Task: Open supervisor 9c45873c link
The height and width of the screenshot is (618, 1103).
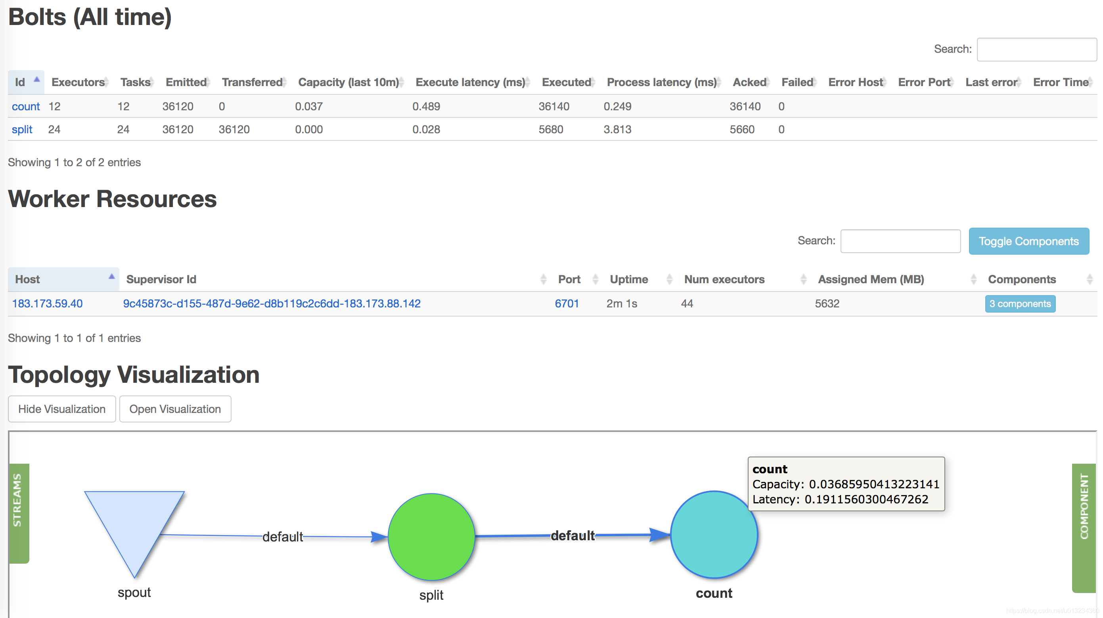Action: pyautogui.click(x=272, y=304)
